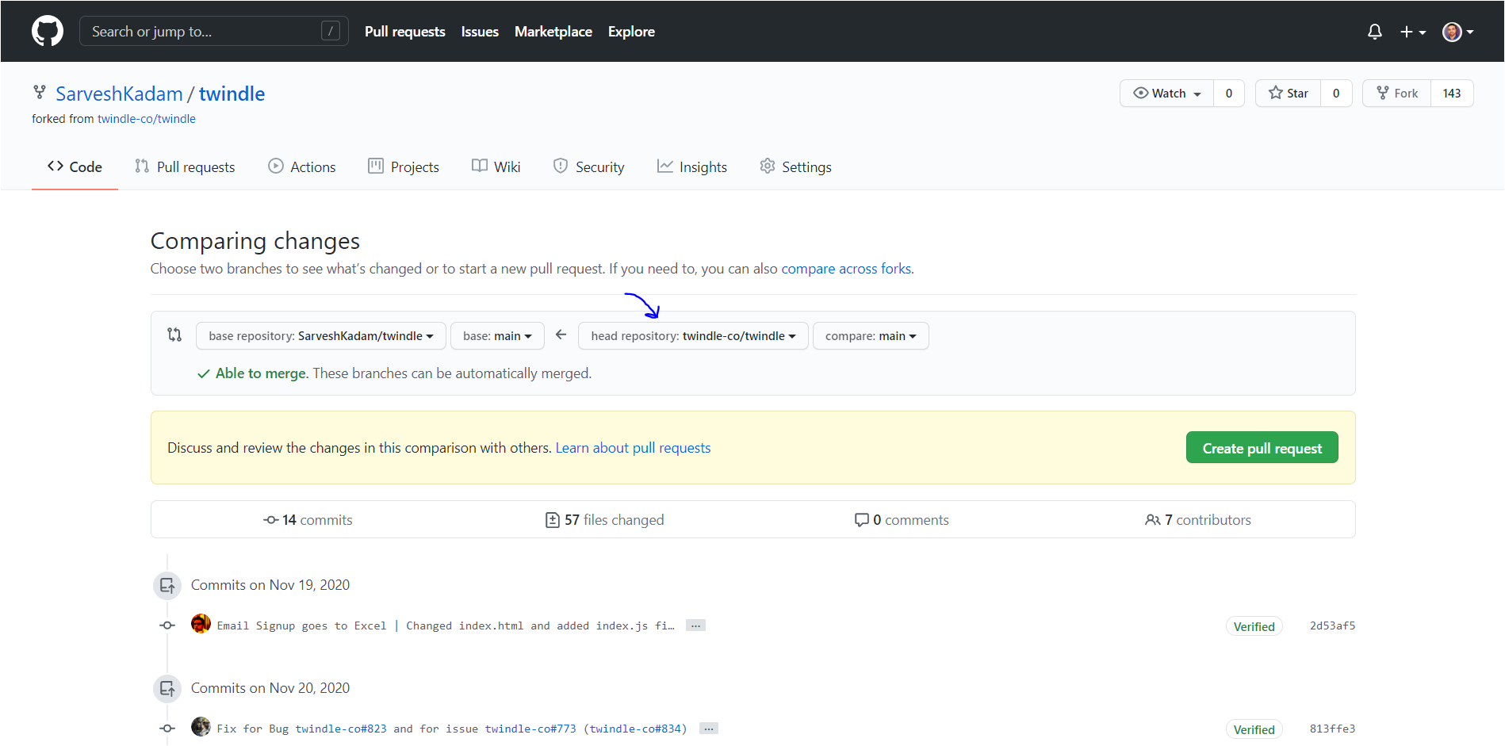The width and height of the screenshot is (1505, 746).
Task: Open commit hash 2d53af5
Action: point(1333,625)
